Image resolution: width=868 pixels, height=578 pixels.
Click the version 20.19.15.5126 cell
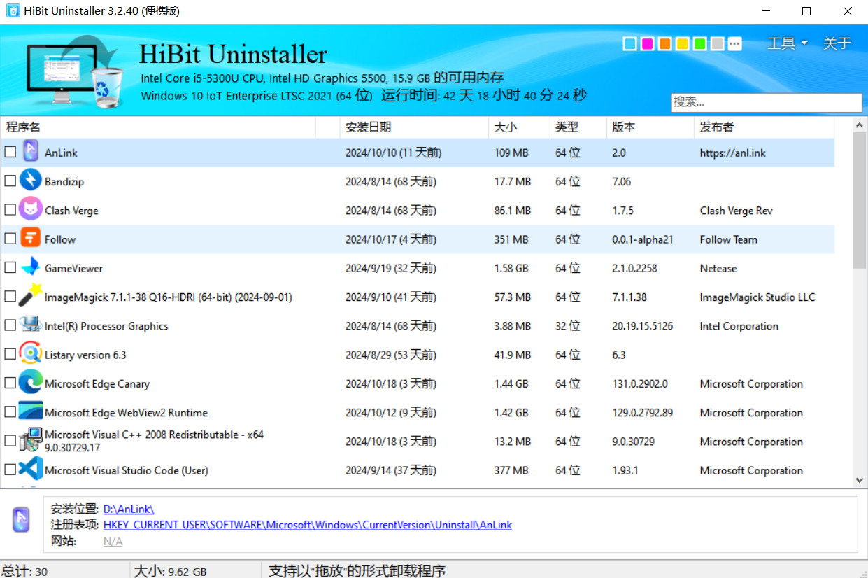[x=642, y=326]
